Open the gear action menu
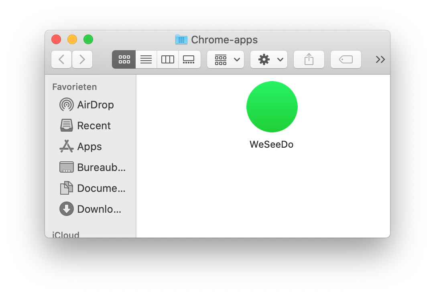Image resolution: width=435 pixels, height=297 pixels. [x=269, y=59]
